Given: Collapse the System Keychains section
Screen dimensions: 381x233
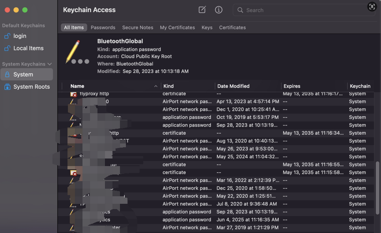Looking at the screenshot, I should coord(49,64).
